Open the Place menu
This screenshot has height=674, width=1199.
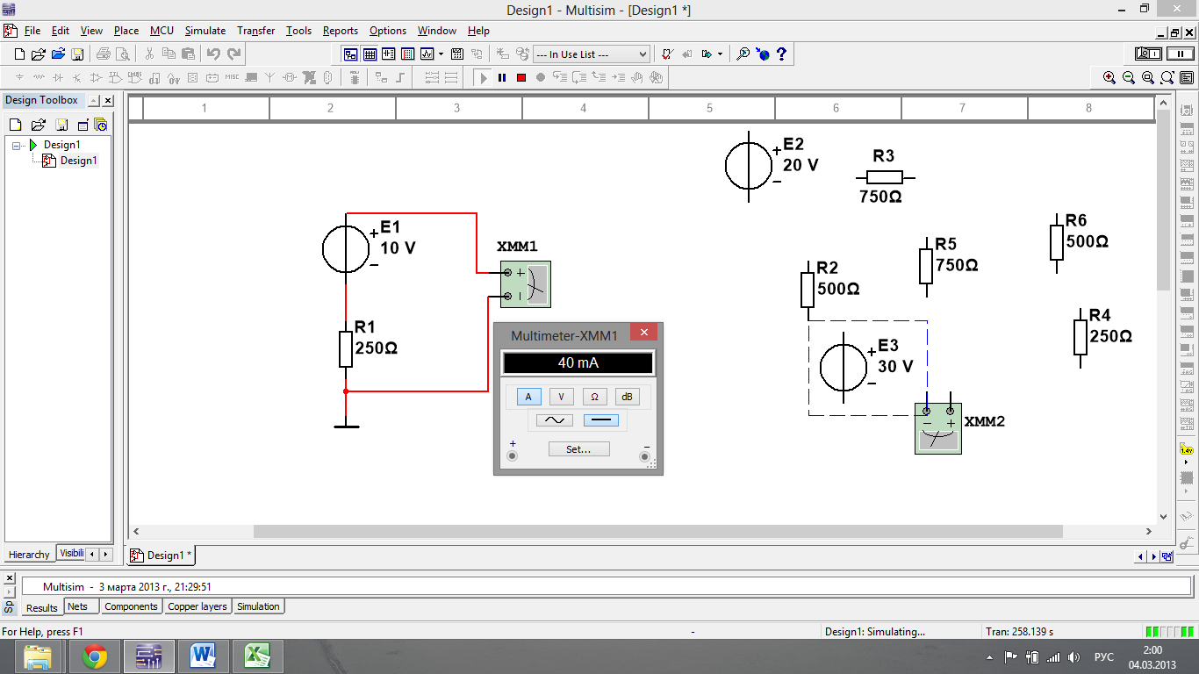click(x=126, y=31)
